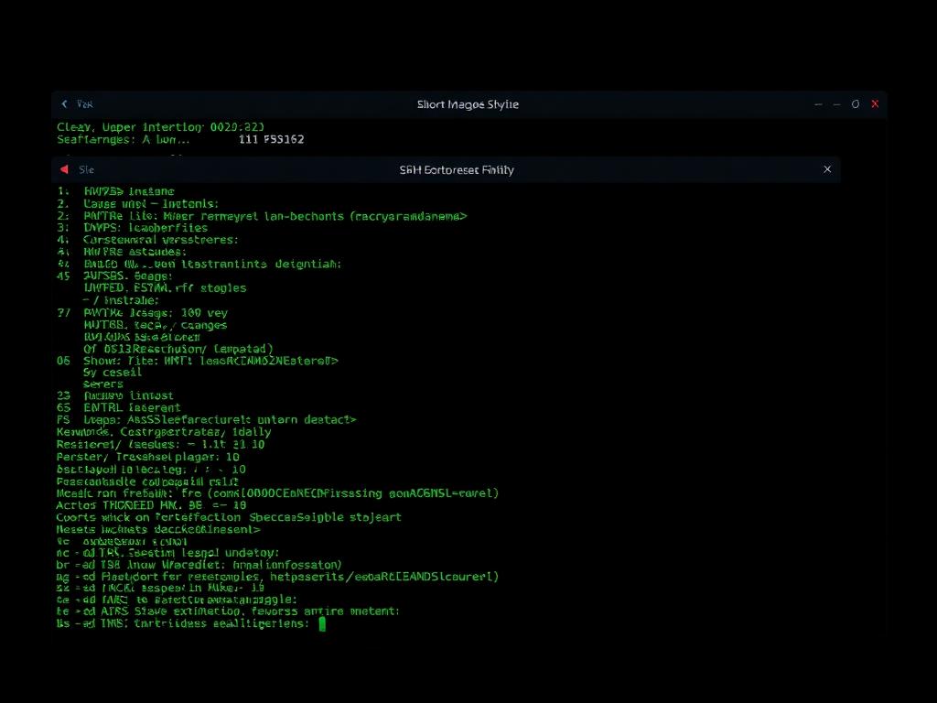
Task: Click the line ending 'Costrgbertrates/ idaily'
Action: [x=164, y=432]
